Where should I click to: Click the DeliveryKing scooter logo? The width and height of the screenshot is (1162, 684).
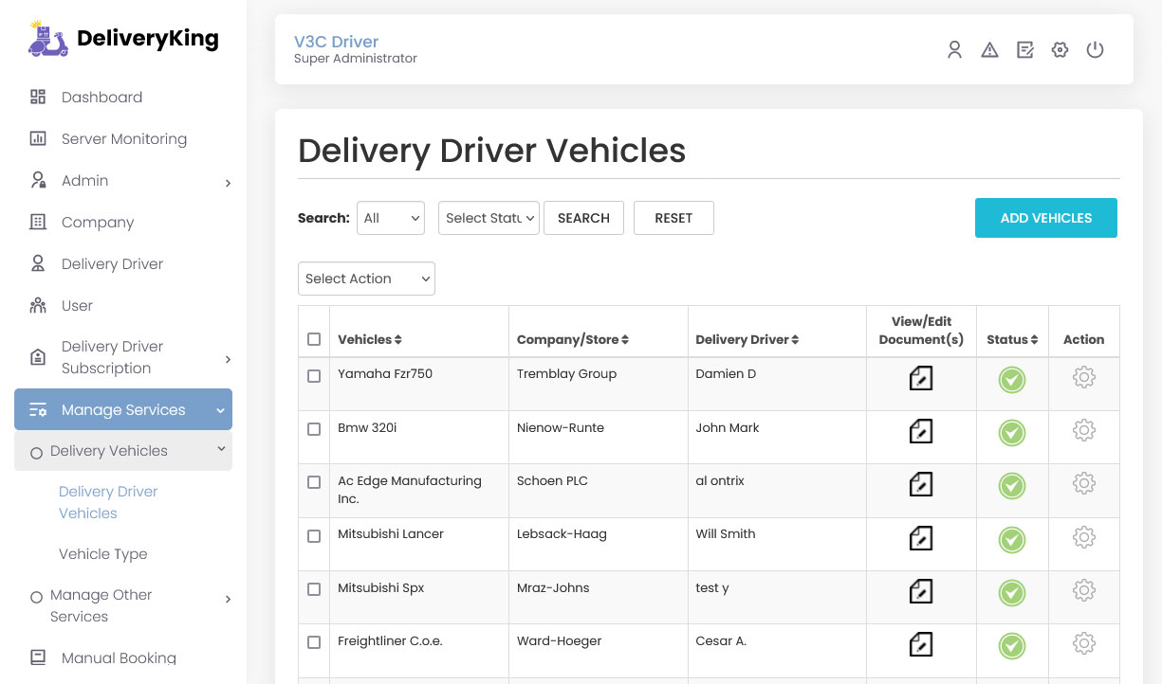(x=48, y=38)
